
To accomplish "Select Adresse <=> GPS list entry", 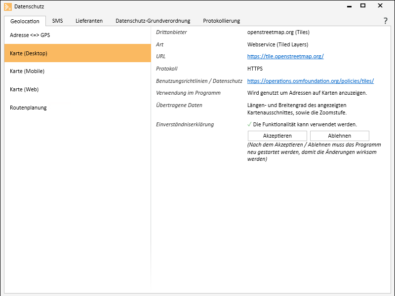I will tap(78, 35).
